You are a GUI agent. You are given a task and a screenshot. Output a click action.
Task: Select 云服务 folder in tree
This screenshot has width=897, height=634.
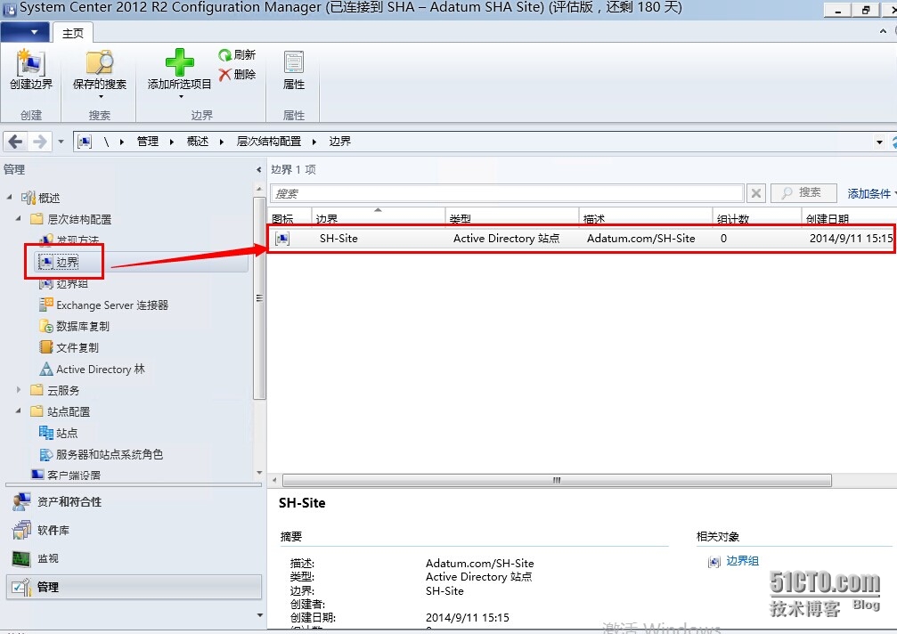(x=55, y=390)
